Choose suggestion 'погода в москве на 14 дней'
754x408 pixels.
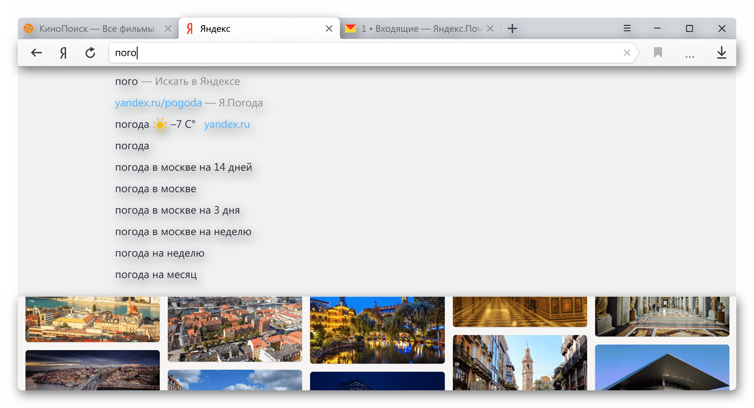(183, 167)
